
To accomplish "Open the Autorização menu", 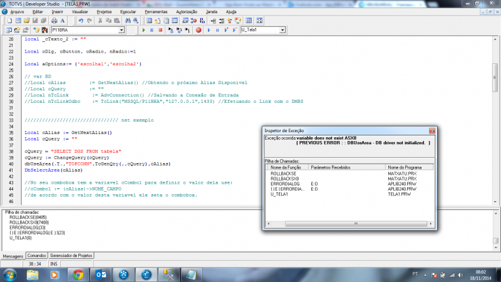I will point(187,12).
